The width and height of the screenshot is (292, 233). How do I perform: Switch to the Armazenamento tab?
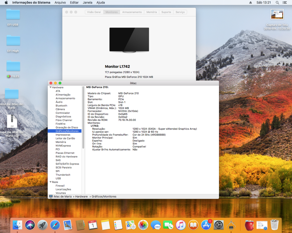(132, 12)
